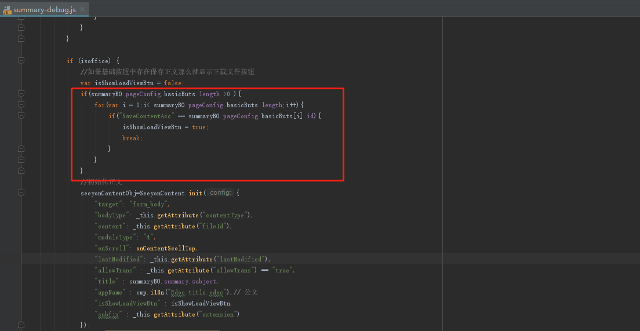This screenshot has width=640, height=331.
Task: Place cursor on the "break;" statement
Action: pos(132,138)
